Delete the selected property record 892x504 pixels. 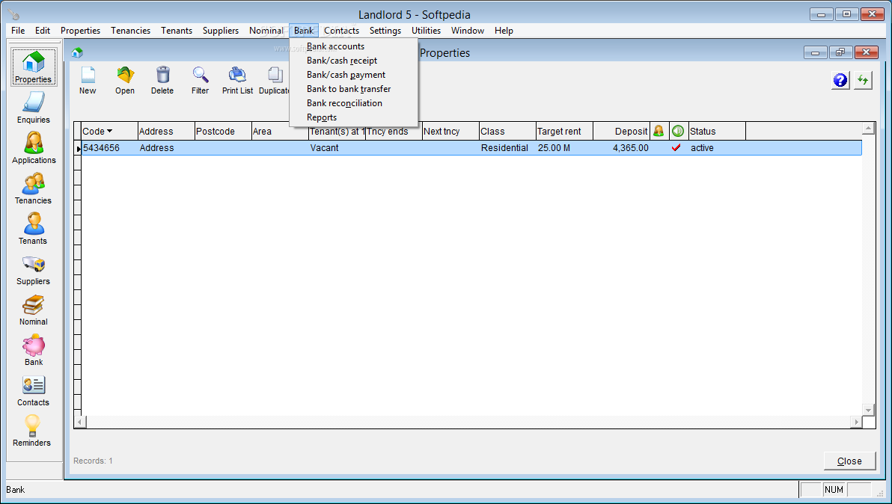pyautogui.click(x=162, y=80)
